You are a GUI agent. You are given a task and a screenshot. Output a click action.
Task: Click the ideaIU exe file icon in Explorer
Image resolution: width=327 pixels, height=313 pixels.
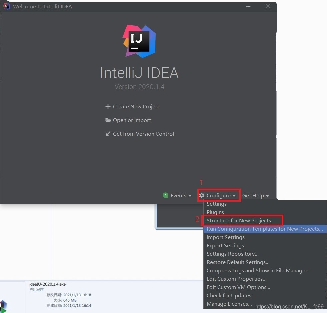pos(3,307)
